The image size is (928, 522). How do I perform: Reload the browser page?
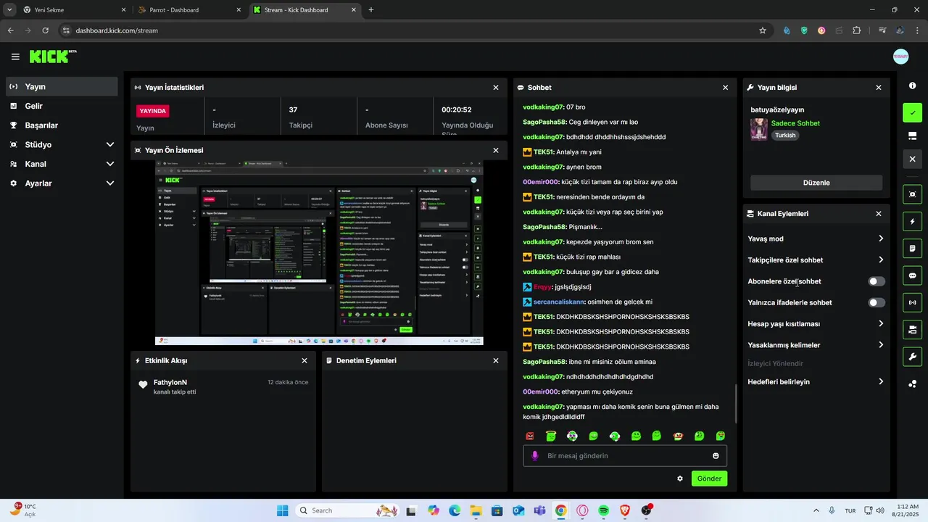pyautogui.click(x=45, y=30)
